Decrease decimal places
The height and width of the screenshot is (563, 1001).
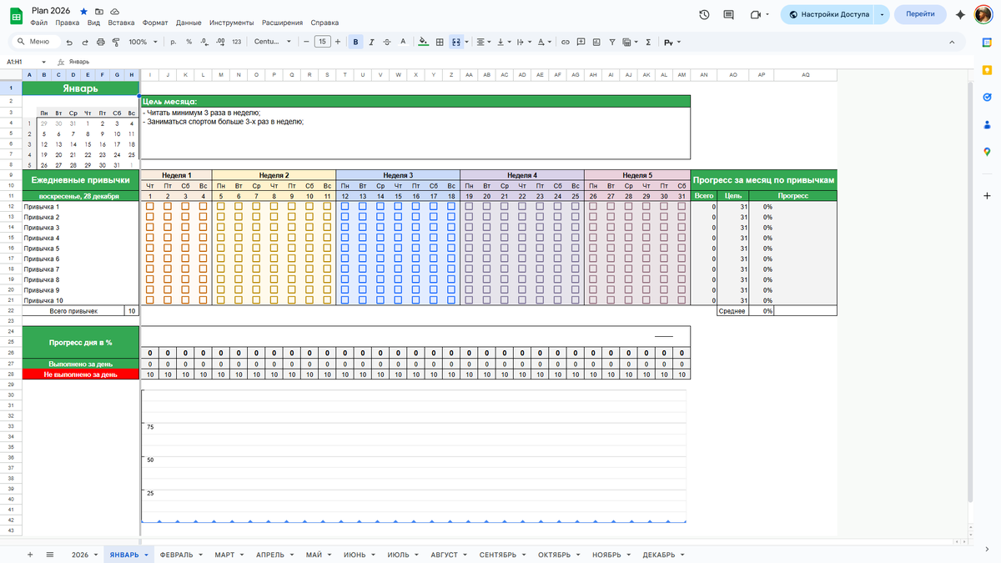(204, 42)
